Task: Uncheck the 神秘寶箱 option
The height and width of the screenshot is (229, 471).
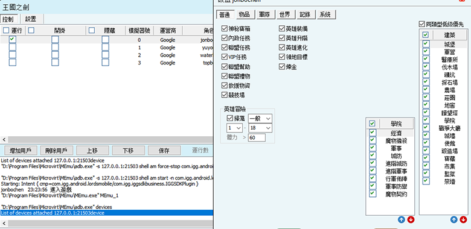Action: click(225, 29)
